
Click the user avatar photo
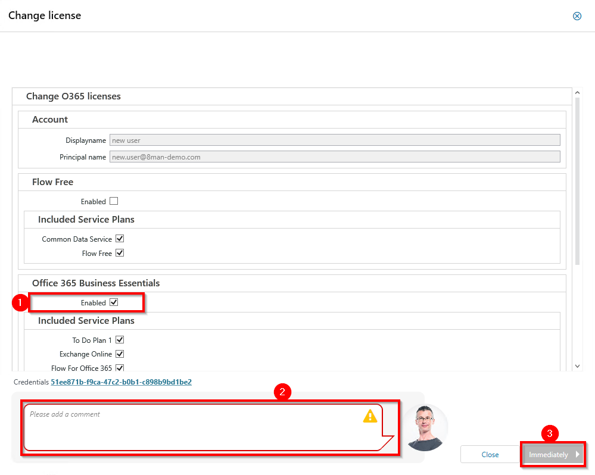coord(425,427)
